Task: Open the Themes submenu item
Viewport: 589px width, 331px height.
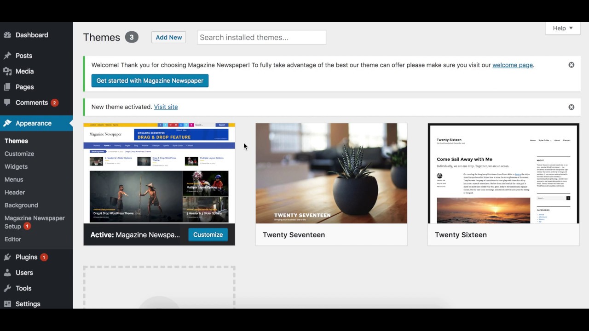Action: pos(16,141)
